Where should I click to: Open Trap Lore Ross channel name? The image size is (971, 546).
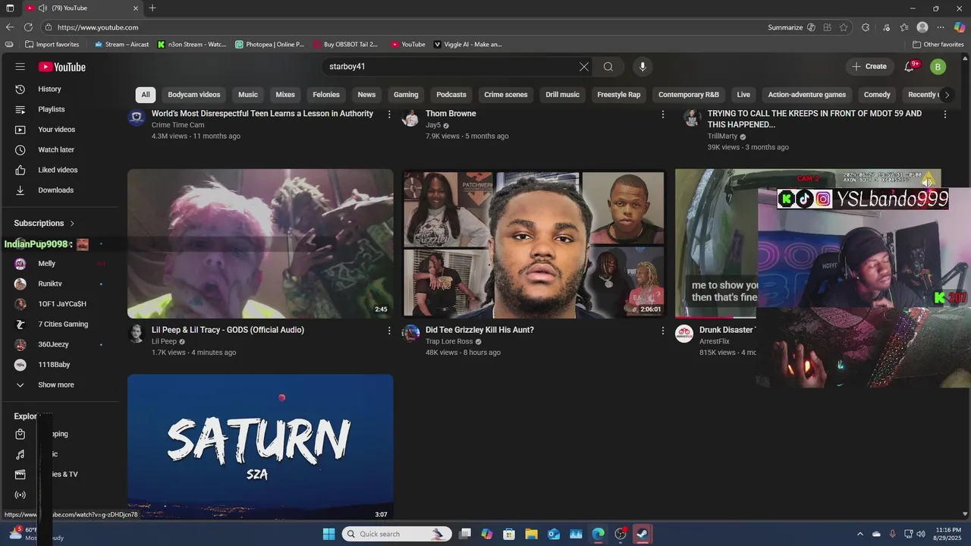[449, 341]
